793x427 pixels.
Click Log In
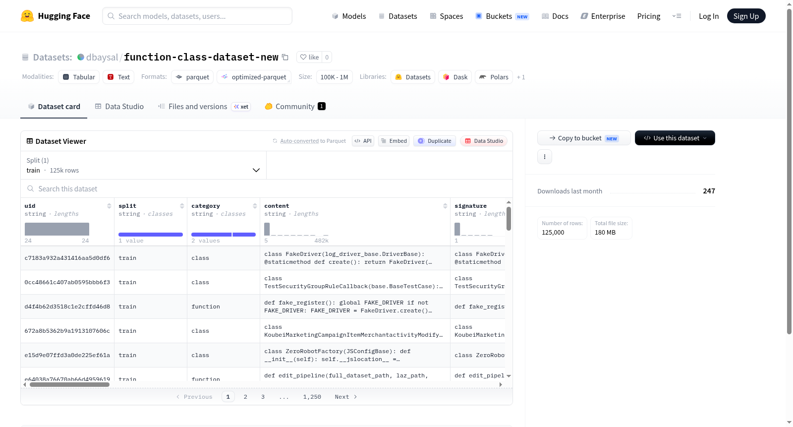[x=708, y=16]
